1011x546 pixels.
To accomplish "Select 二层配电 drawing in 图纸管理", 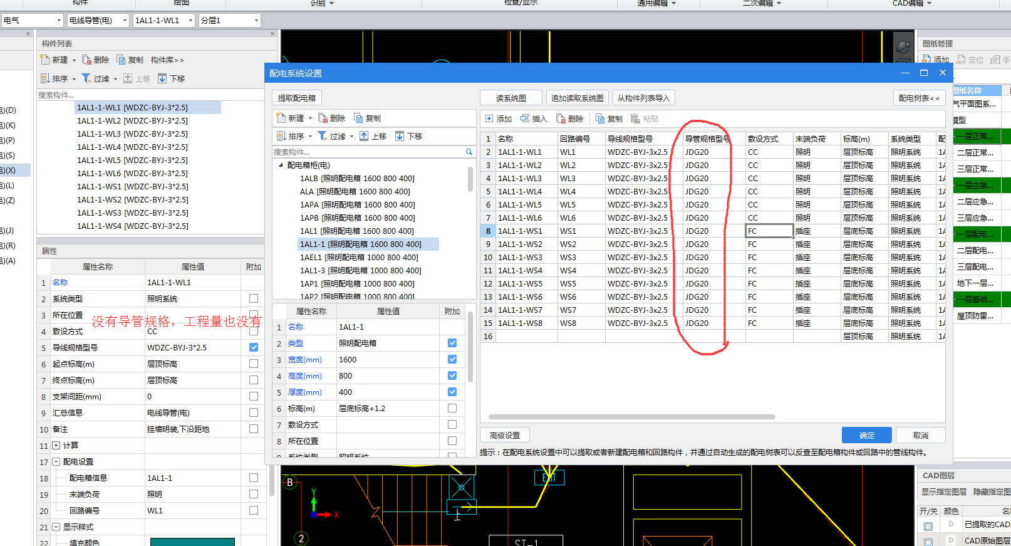I will coord(975,250).
